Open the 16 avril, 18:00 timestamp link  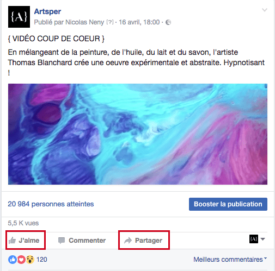tap(139, 22)
